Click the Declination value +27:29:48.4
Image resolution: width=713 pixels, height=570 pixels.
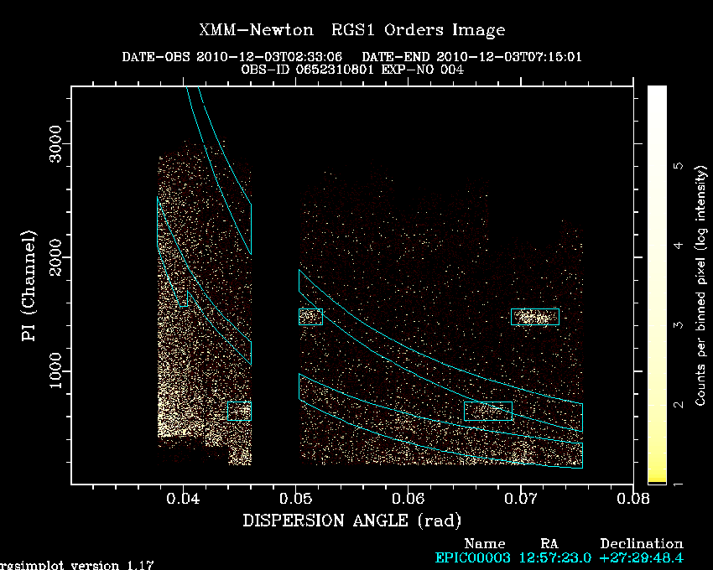coord(641,557)
